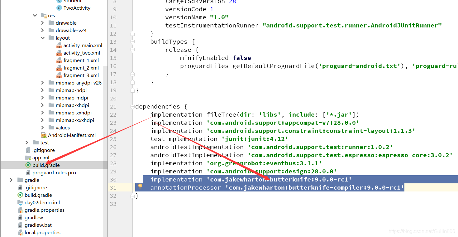Click the intention lightbulb on line 31
Screen dimensions: 458x237
140,186
